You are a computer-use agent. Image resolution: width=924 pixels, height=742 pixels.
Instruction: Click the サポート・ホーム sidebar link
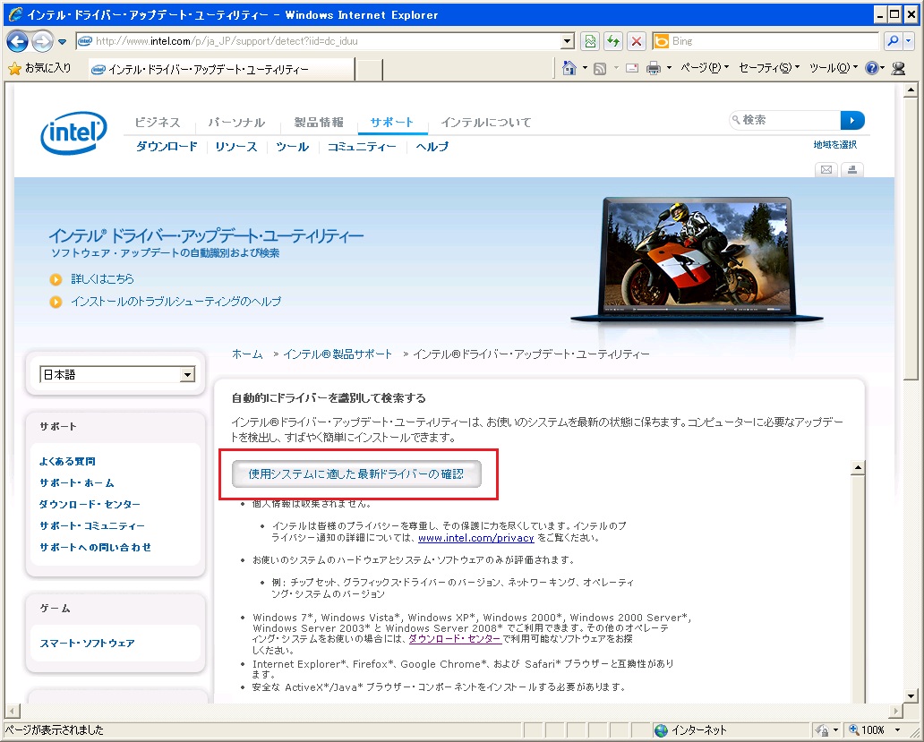(77, 483)
